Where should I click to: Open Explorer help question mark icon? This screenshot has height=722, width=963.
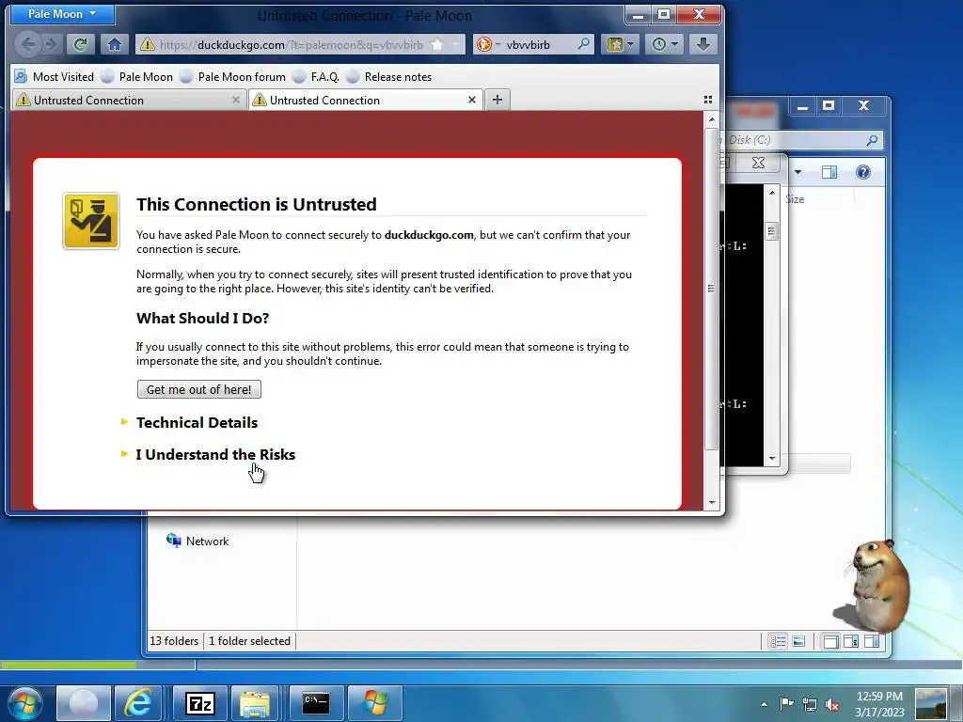(863, 172)
